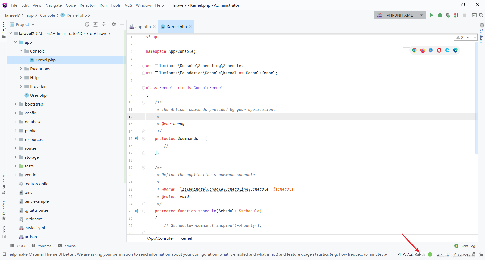Screen dimensions: 485x260
Task: Open the Event Log
Action: [465, 246]
